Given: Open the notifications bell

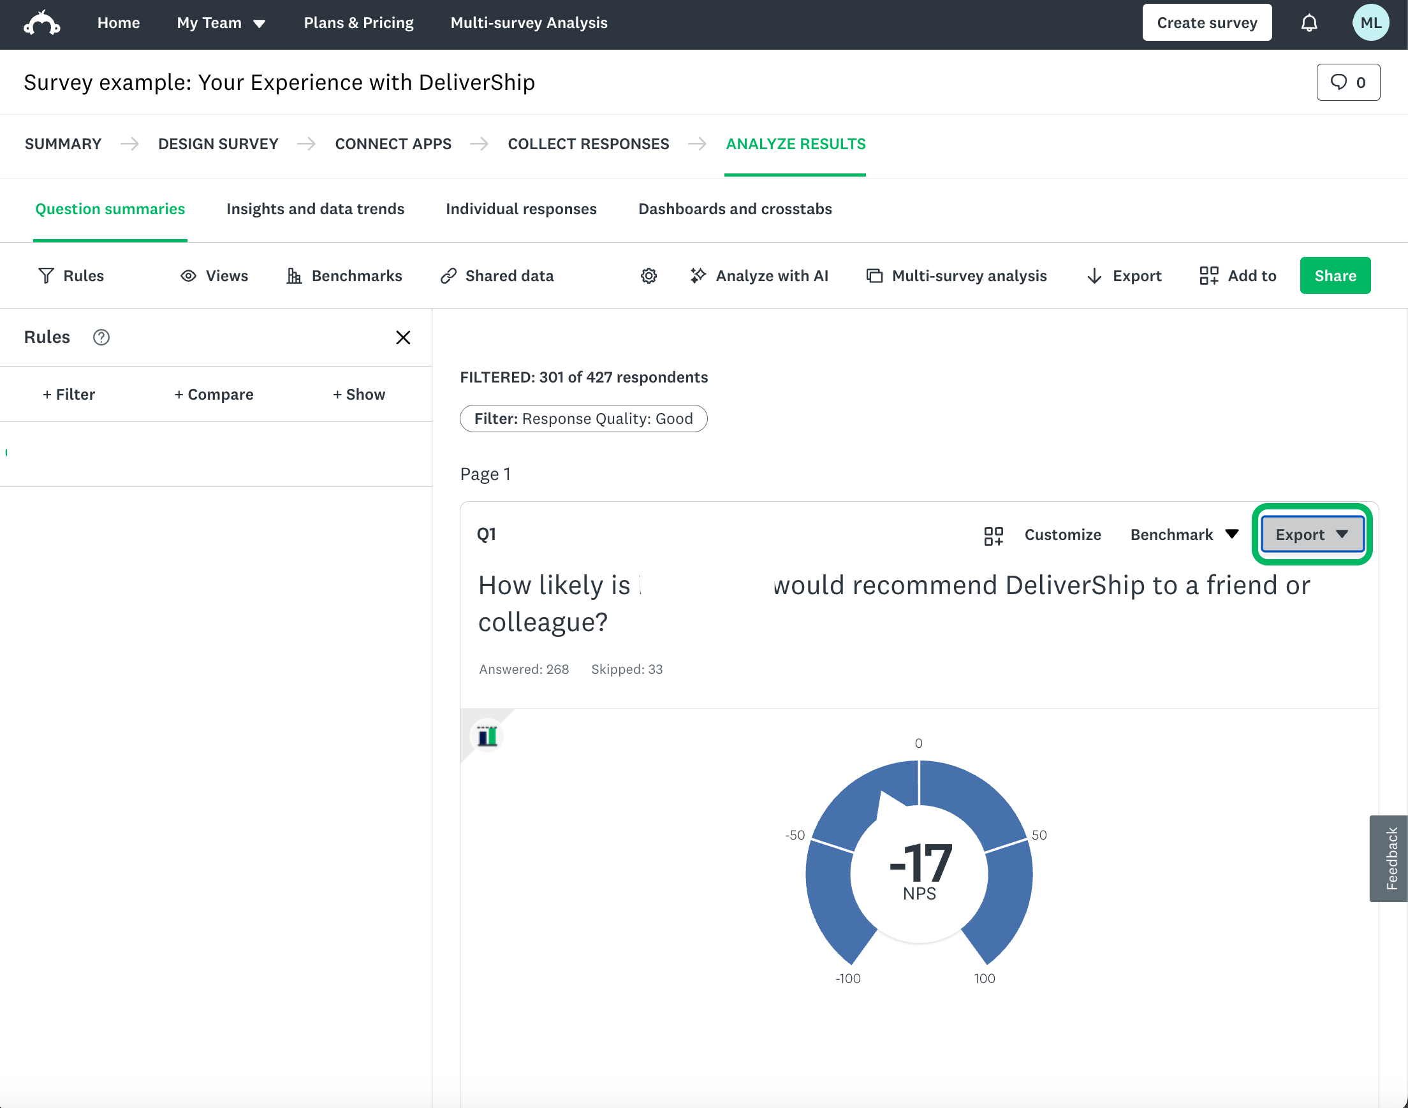Looking at the screenshot, I should (x=1309, y=24).
